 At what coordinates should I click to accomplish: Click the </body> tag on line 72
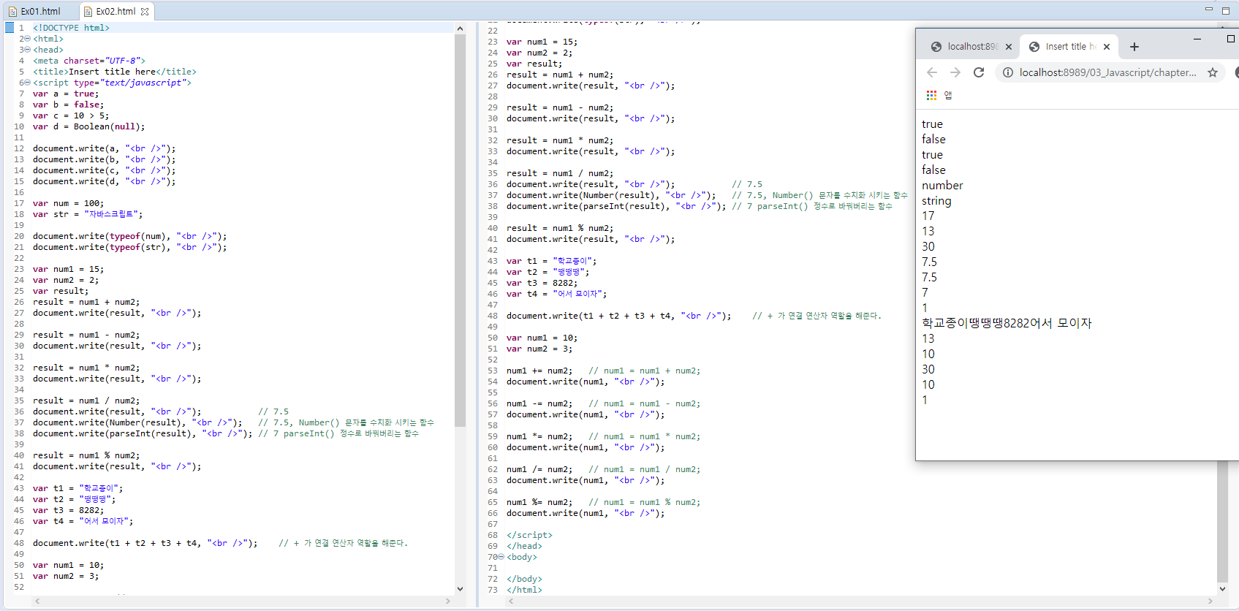[525, 579]
